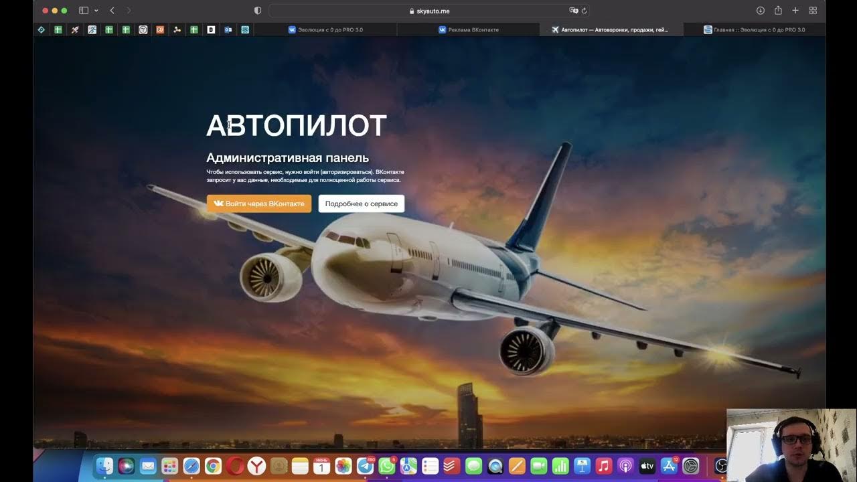857x482 pixels.
Task: Switch to VK tab 'Эволюция с 0 до PRO 3.0'
Action: [325, 29]
